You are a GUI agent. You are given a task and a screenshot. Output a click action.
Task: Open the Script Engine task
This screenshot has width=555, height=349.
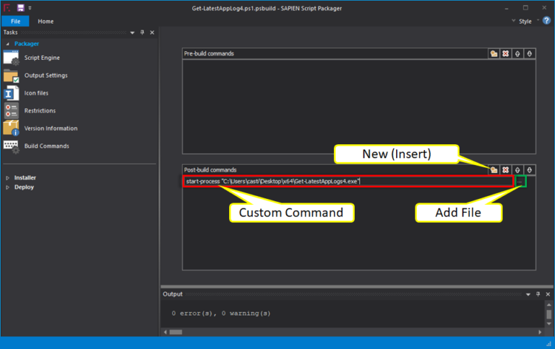pyautogui.click(x=32, y=58)
